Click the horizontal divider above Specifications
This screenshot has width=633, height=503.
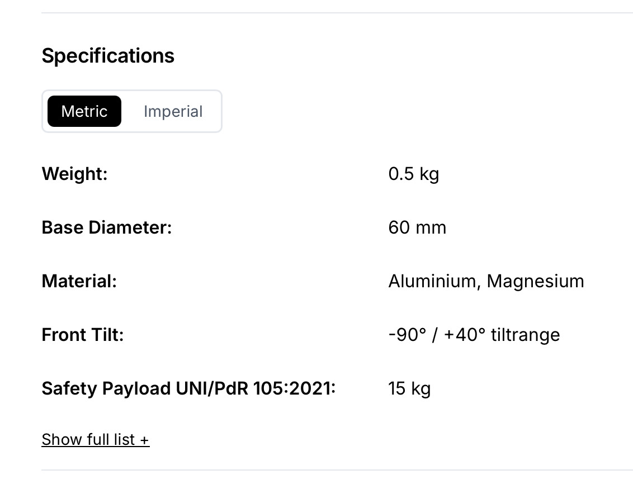click(337, 13)
